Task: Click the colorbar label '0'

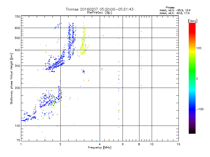Action: pos(197,78)
